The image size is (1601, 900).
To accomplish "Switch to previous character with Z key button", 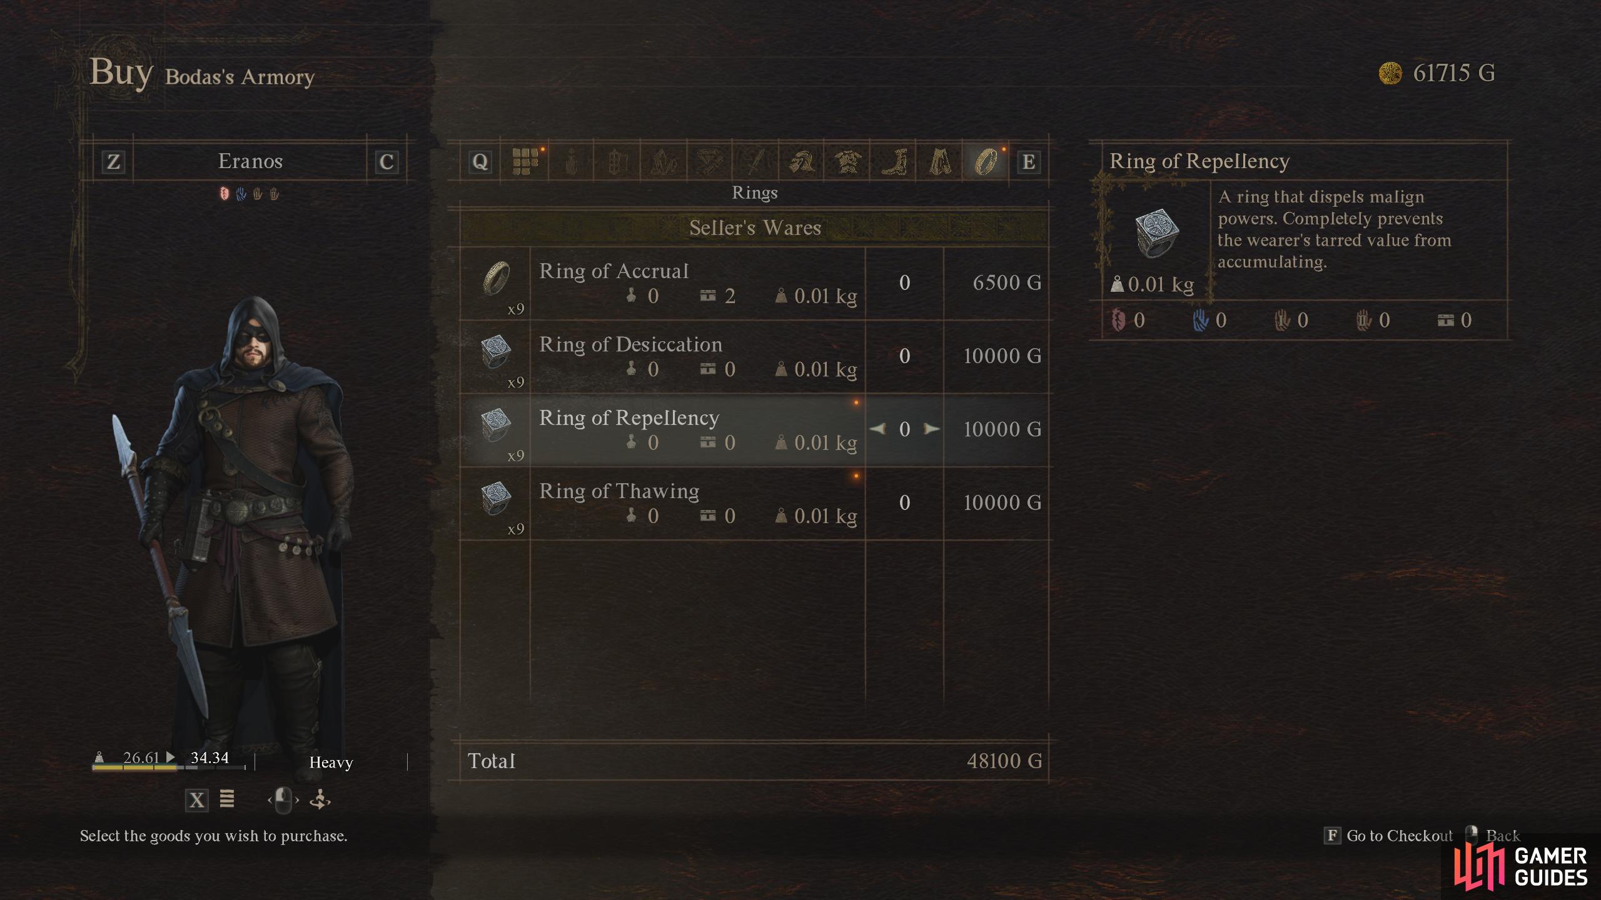I will [x=113, y=162].
